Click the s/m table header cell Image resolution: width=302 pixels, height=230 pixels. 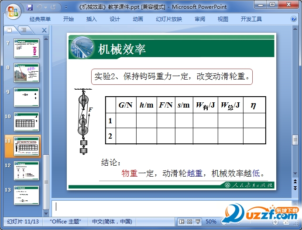click(184, 105)
